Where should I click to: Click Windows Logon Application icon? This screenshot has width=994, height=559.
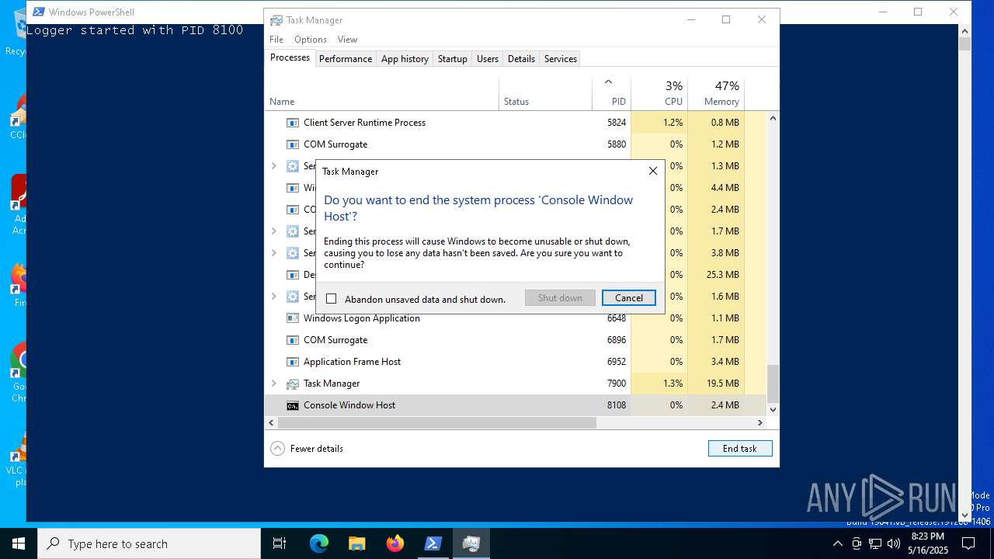pos(293,318)
